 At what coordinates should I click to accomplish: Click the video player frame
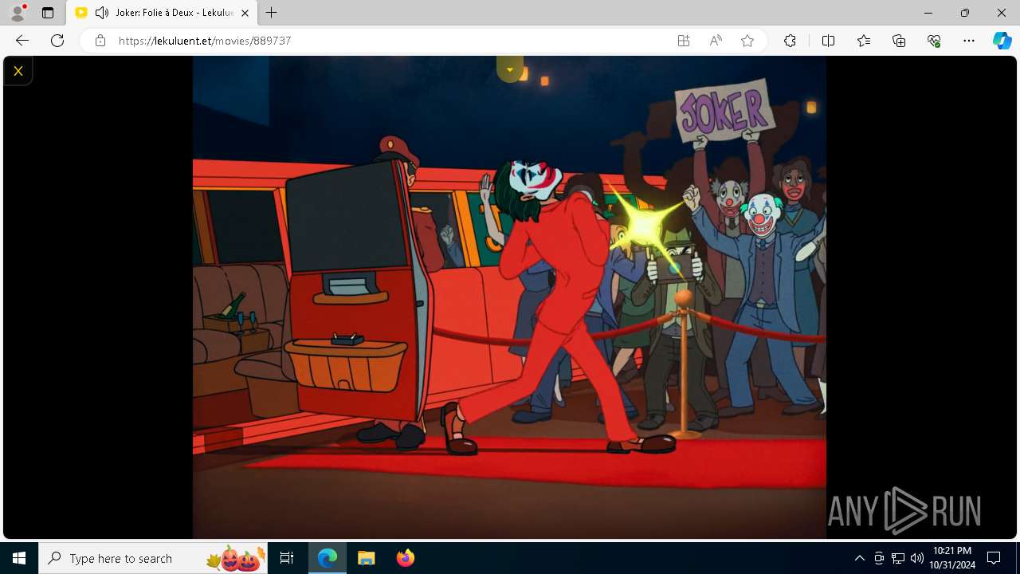point(509,297)
